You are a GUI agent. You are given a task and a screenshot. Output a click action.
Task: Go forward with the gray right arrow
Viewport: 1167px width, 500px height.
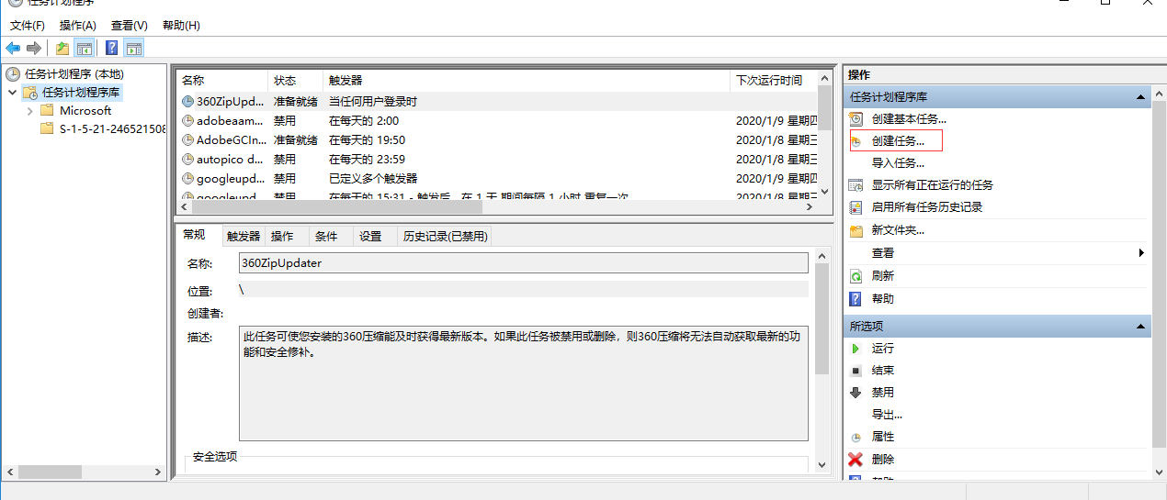[34, 48]
